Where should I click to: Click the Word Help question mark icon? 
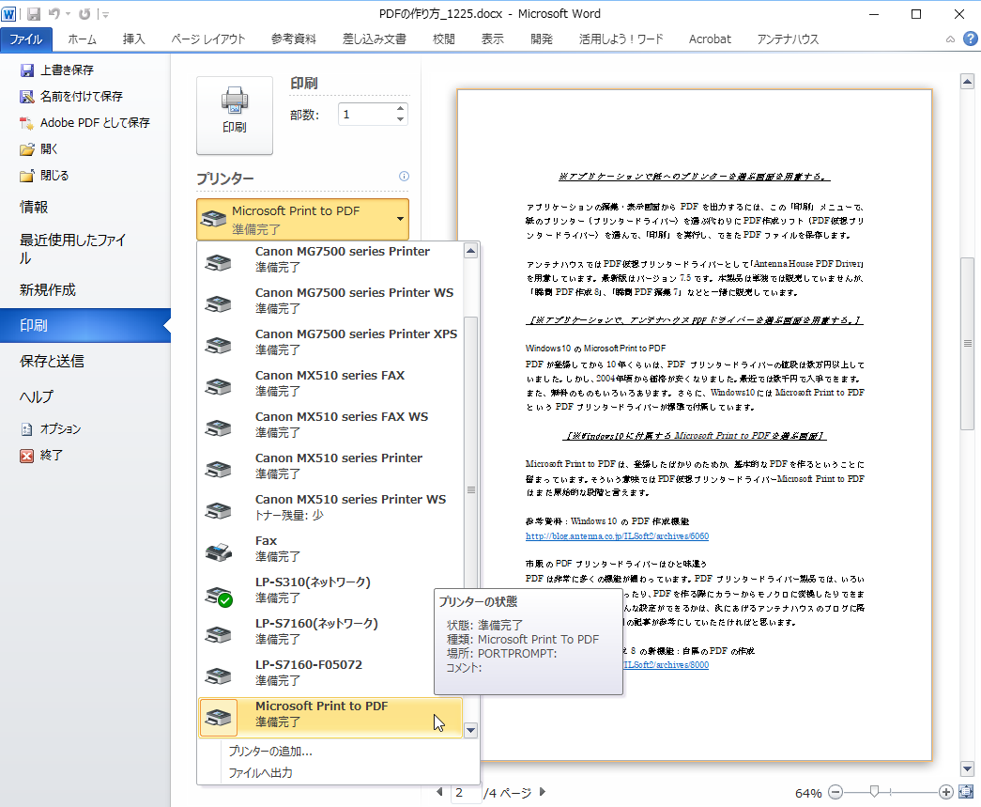pyautogui.click(x=970, y=39)
